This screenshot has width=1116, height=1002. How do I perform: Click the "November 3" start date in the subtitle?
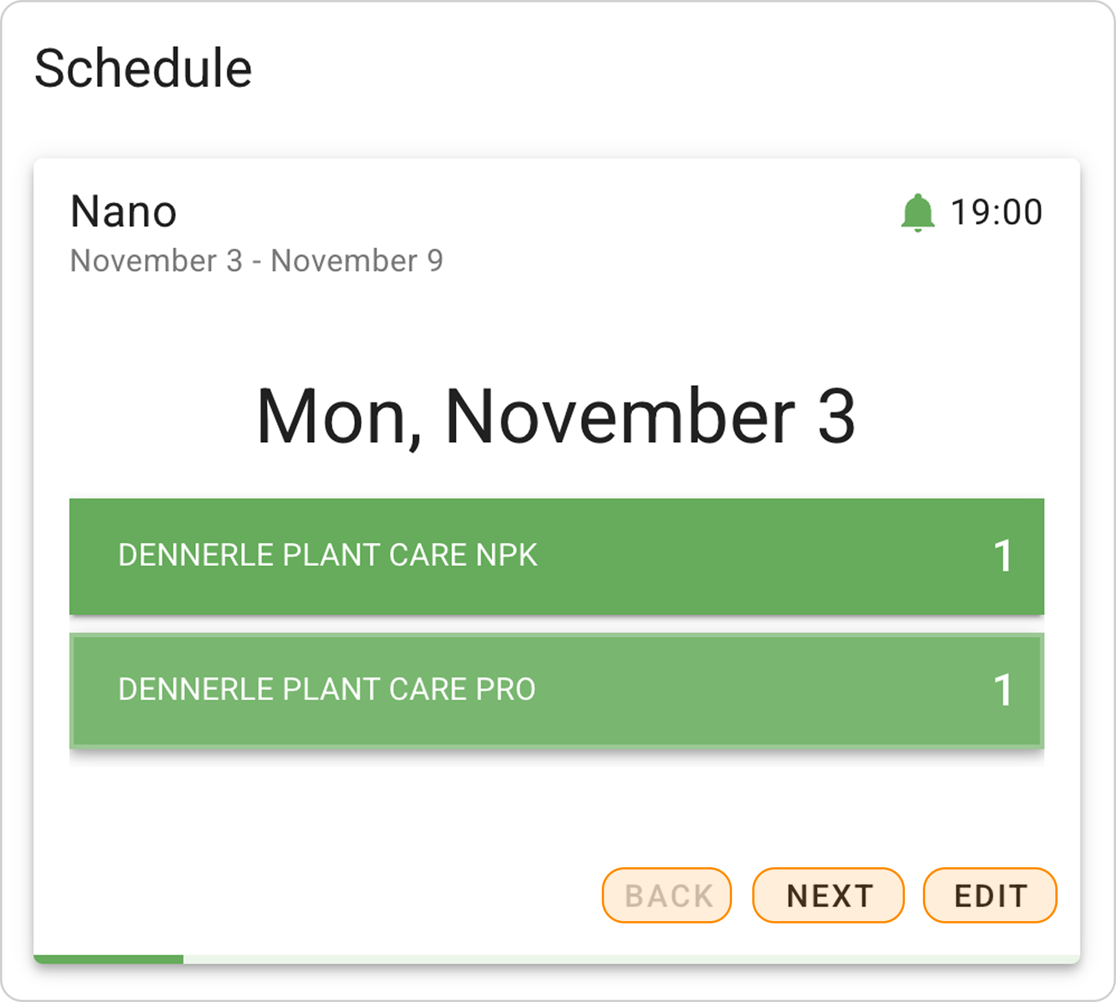tap(156, 261)
